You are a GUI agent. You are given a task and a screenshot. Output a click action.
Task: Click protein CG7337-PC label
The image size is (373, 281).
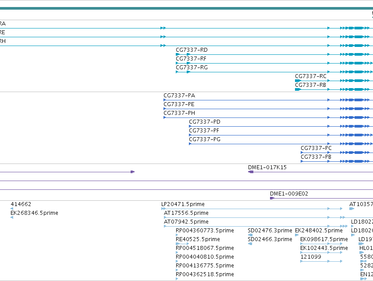click(316, 148)
